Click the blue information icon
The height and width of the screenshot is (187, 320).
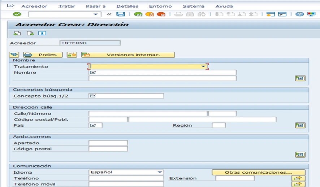(x=42, y=33)
